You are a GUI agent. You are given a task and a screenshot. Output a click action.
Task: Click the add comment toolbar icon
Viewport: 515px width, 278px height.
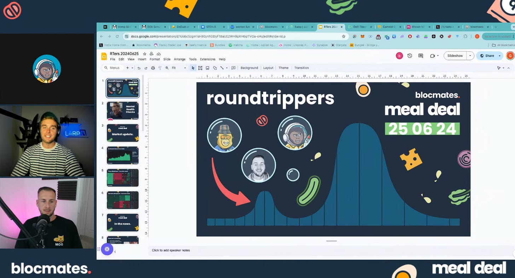tap(233, 68)
